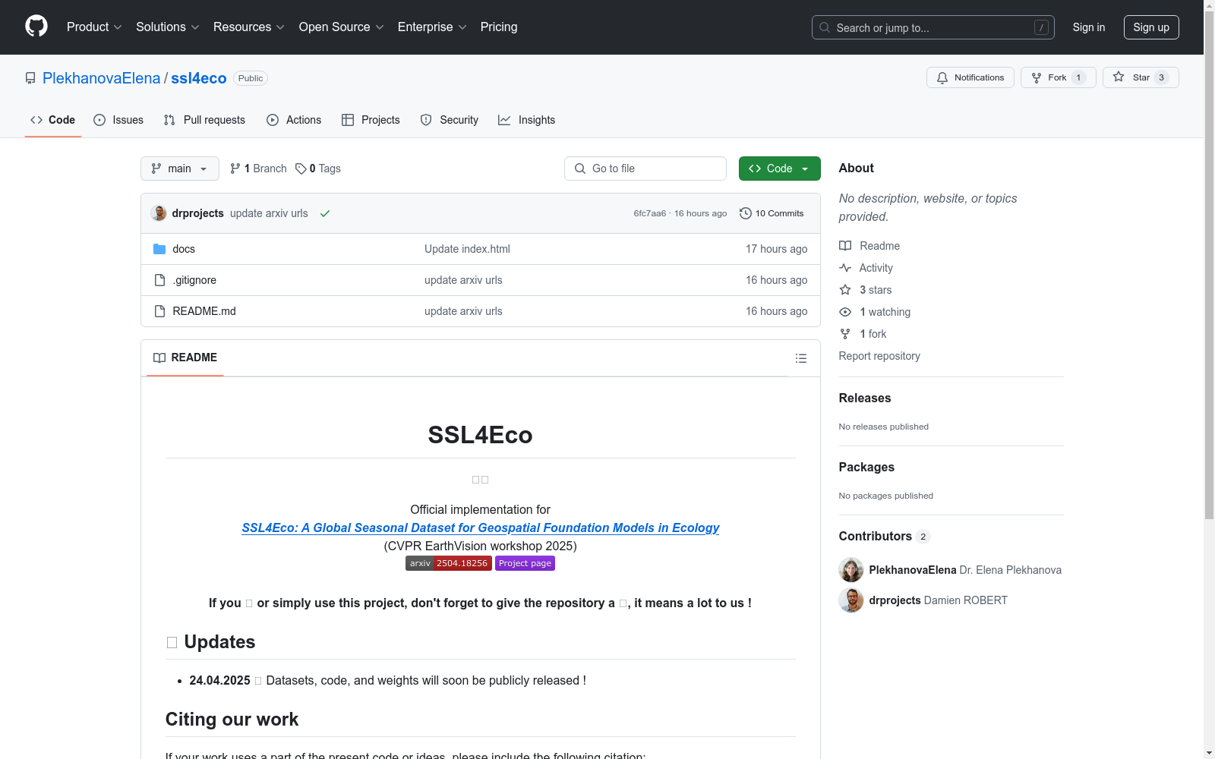Show commit check status checkmark
Viewport: 1215px width, 759px height.
click(325, 213)
